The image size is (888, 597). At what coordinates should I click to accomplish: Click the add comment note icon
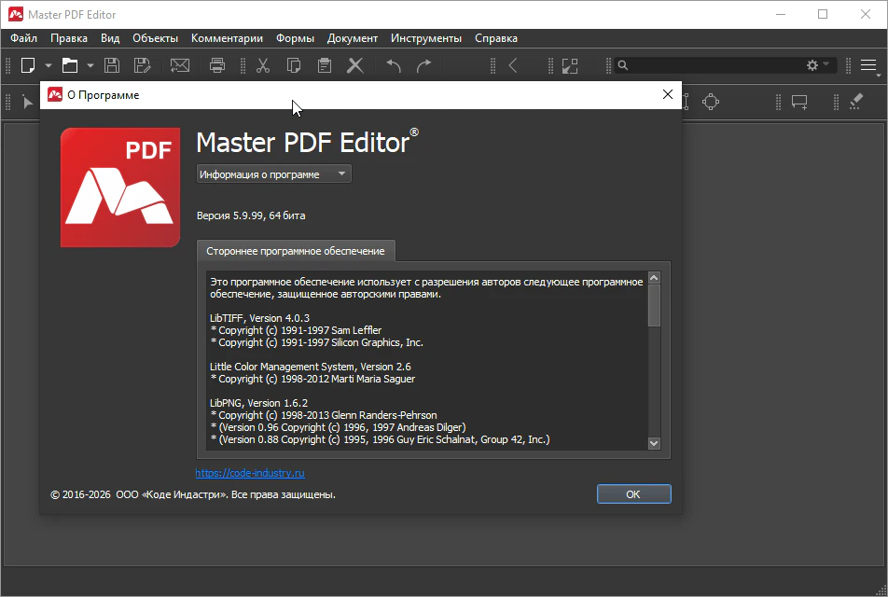pos(799,103)
